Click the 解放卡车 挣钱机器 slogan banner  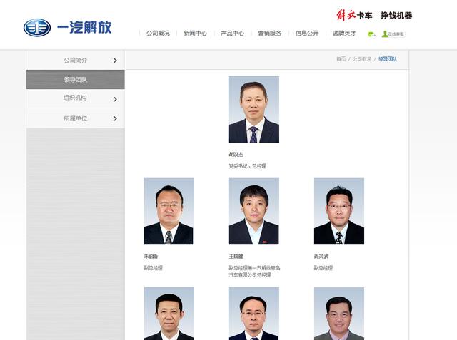pos(374,15)
